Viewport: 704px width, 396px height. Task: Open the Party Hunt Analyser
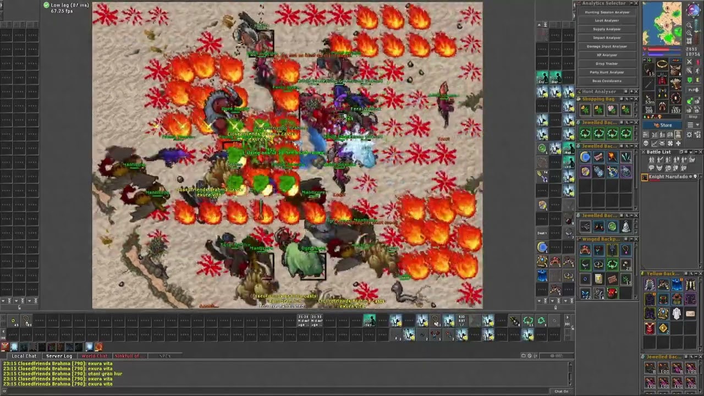tap(607, 72)
